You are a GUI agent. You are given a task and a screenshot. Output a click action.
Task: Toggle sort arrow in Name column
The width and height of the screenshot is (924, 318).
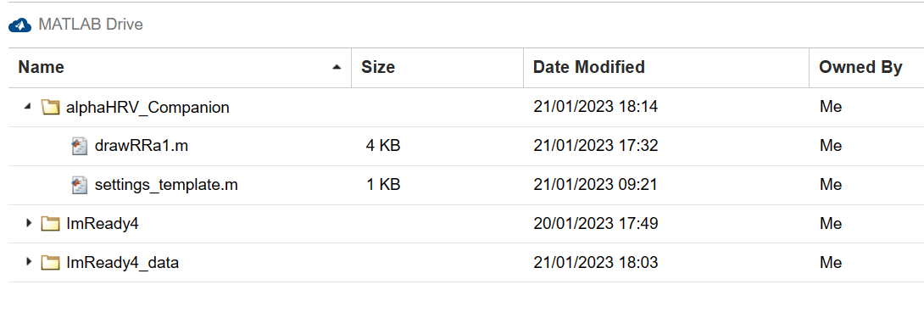(x=337, y=68)
